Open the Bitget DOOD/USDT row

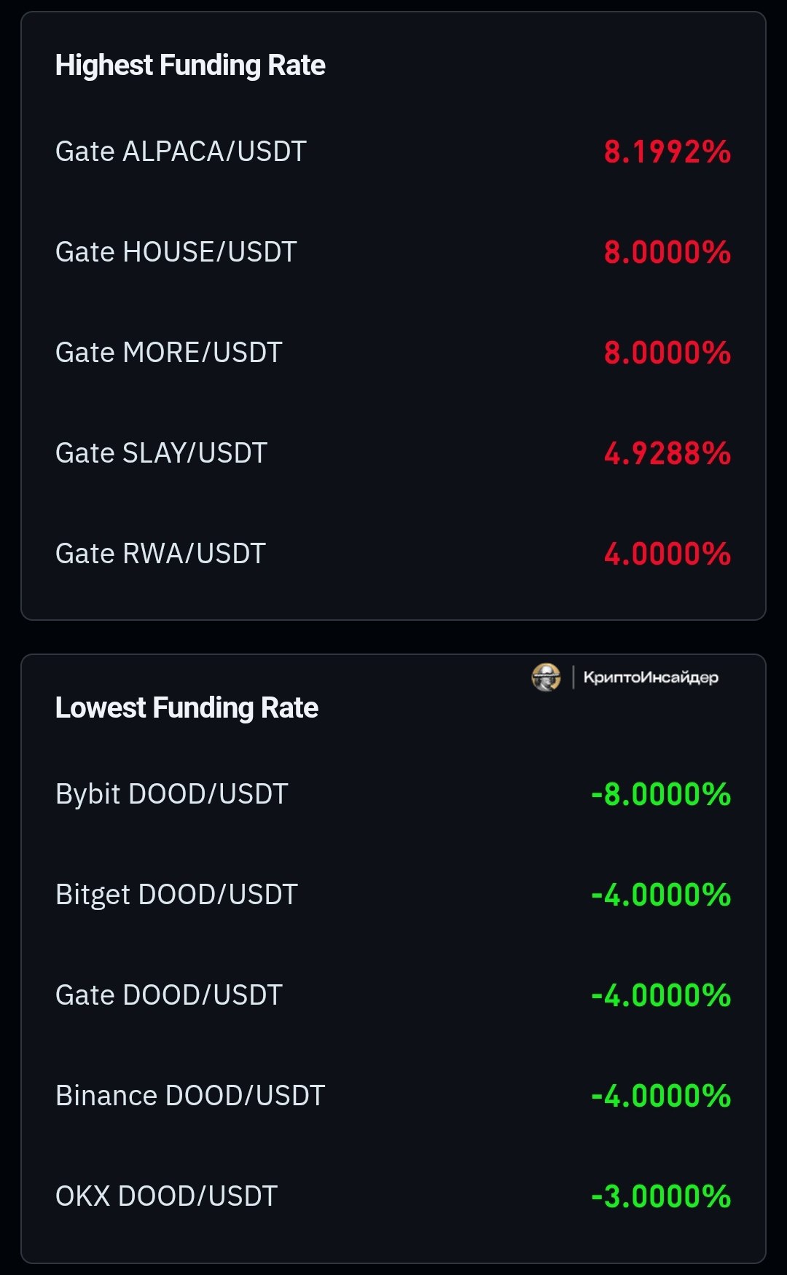[x=176, y=895]
